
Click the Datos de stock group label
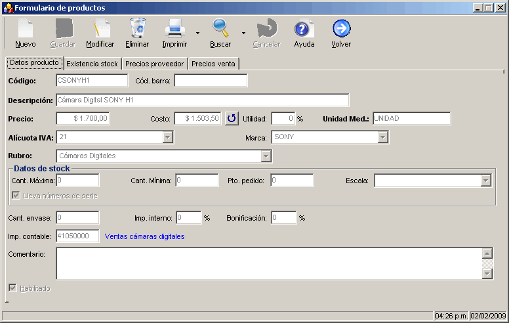42,169
